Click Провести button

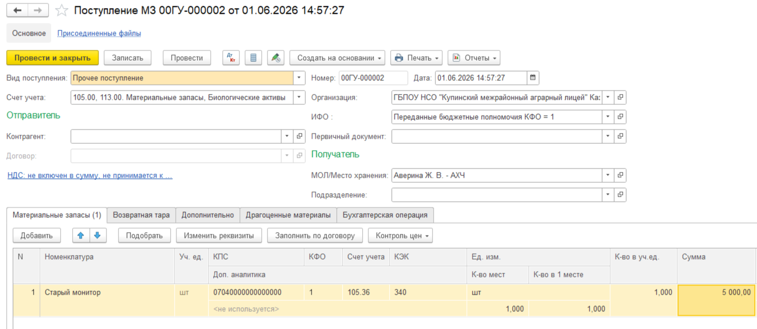(187, 58)
